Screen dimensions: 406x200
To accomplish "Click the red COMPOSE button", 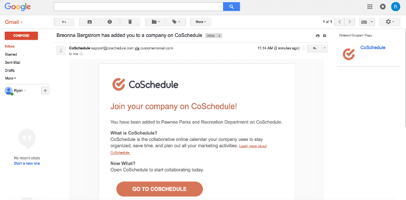I will coord(21,36).
